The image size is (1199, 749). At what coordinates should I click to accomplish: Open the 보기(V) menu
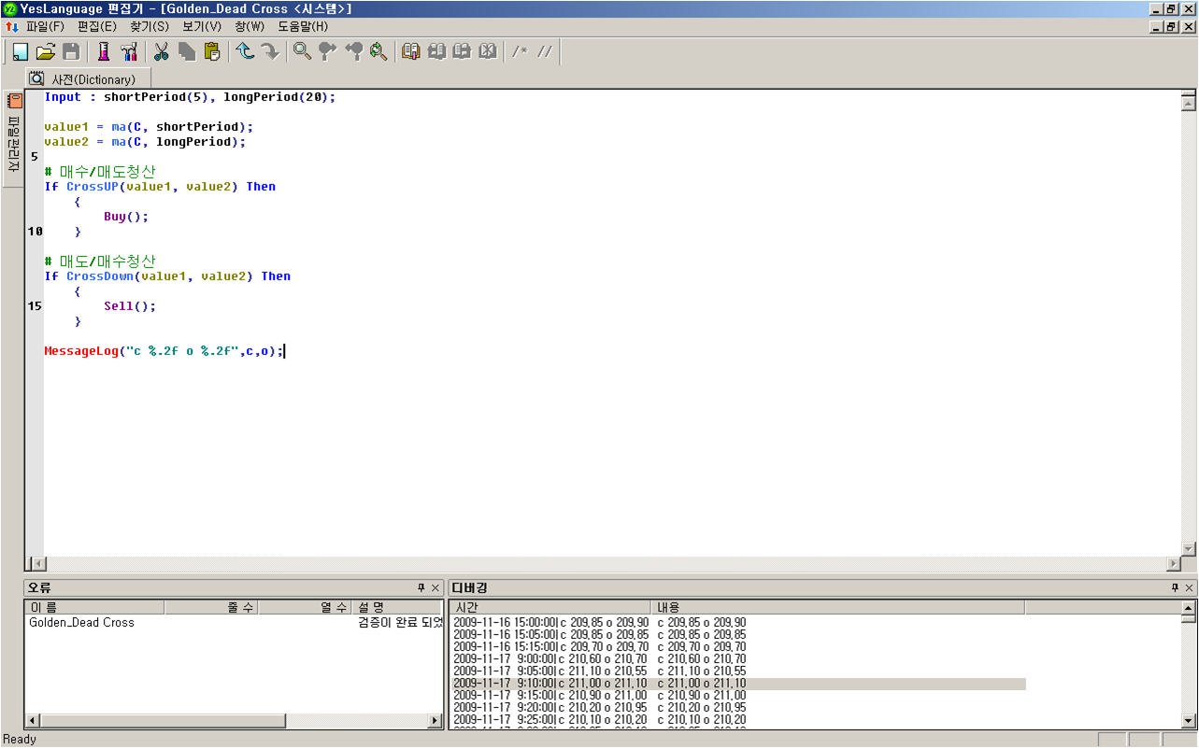(x=202, y=26)
